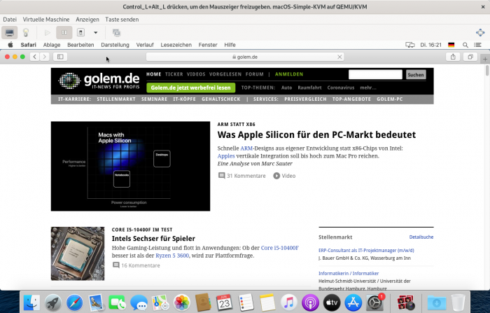Open Safari's Lesezeichen menu
Viewport: 490px width, 313px height.
[176, 45]
